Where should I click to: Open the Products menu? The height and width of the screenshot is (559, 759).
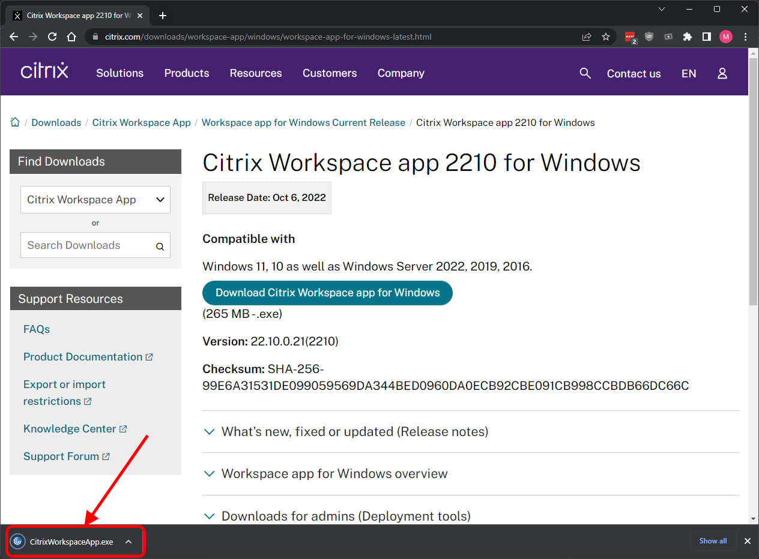coord(187,73)
